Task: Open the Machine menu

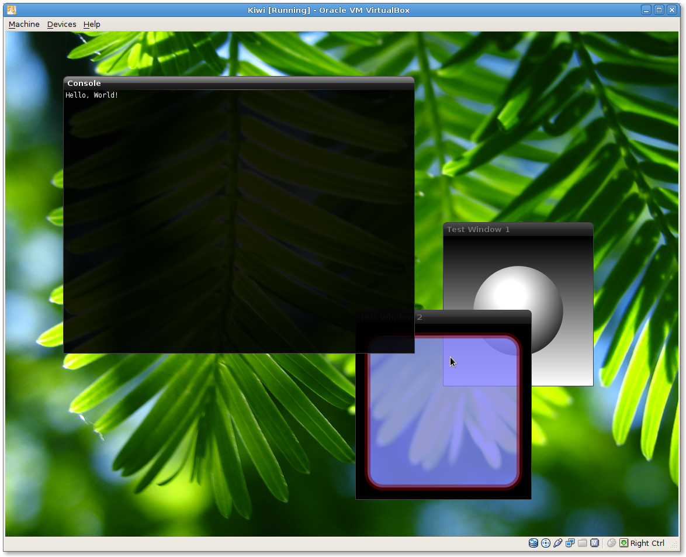Action: coord(24,25)
